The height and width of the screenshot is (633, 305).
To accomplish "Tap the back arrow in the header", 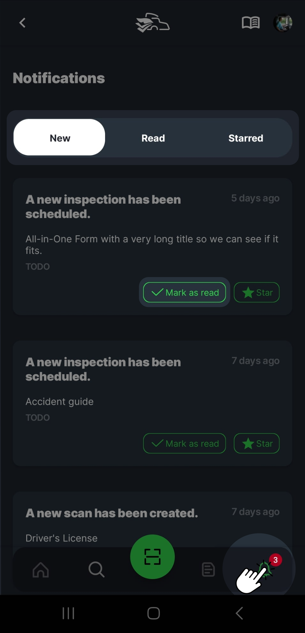I will [x=22, y=23].
